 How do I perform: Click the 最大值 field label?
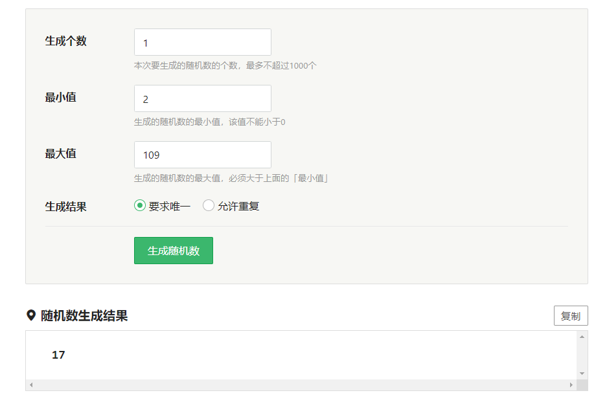click(61, 153)
